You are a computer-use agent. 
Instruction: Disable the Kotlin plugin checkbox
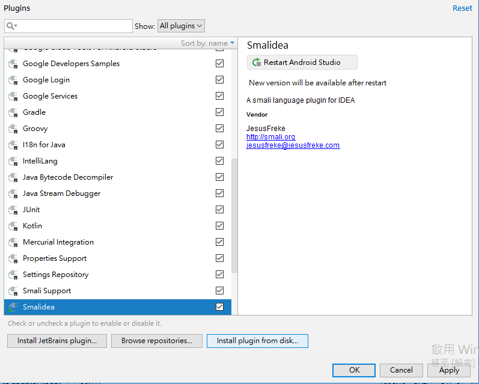(219, 225)
